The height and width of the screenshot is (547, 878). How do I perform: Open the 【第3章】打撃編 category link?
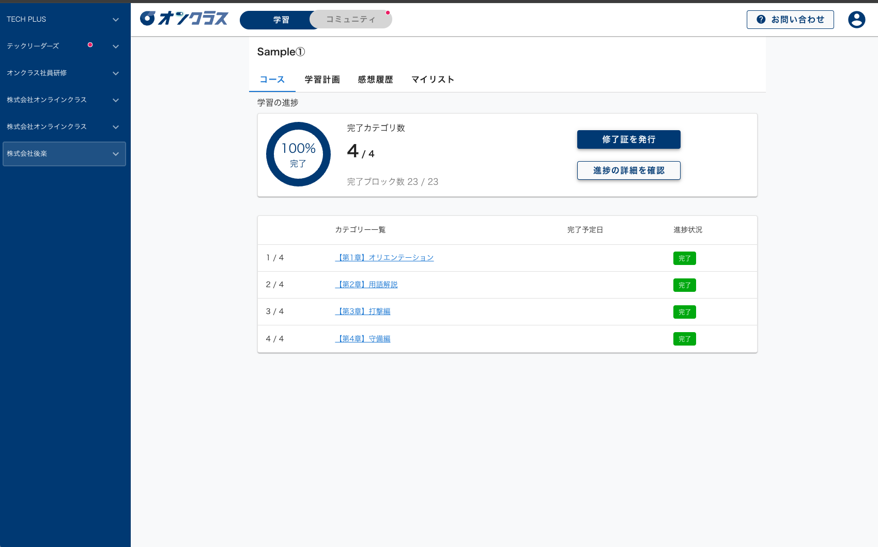(363, 311)
